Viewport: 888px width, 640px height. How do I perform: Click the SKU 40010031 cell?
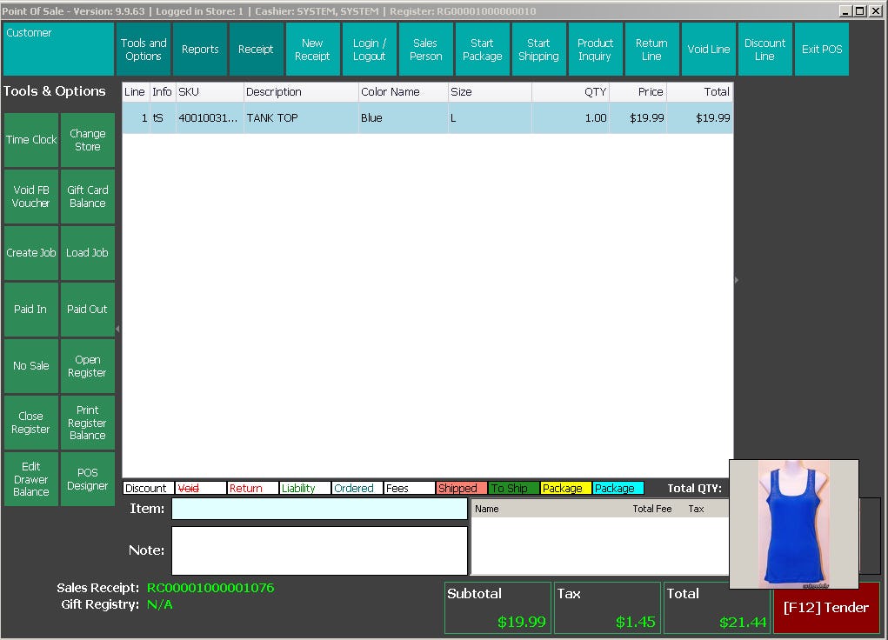pyautogui.click(x=210, y=117)
